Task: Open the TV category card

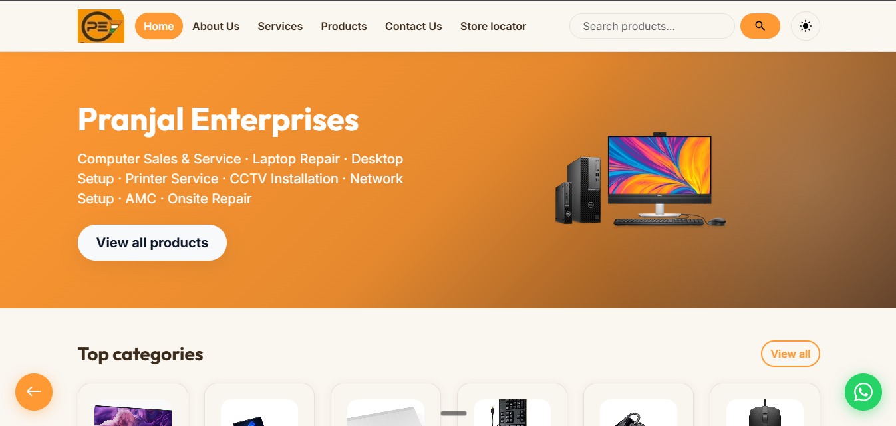Action: click(133, 405)
